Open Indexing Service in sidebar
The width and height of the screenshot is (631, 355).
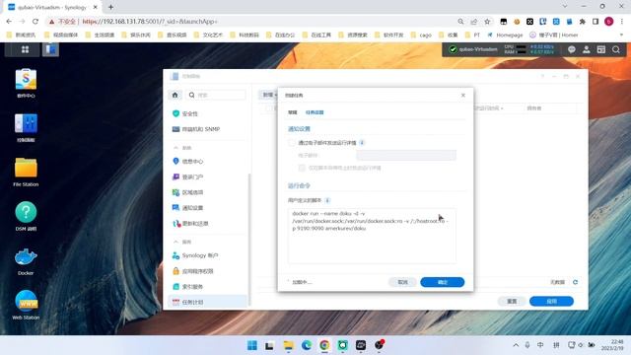coord(208,287)
